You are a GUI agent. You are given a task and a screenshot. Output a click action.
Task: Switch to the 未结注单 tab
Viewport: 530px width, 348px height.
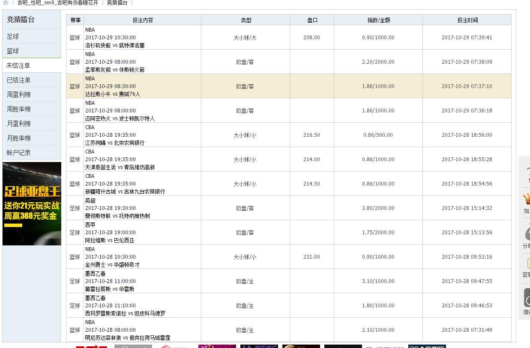click(18, 65)
